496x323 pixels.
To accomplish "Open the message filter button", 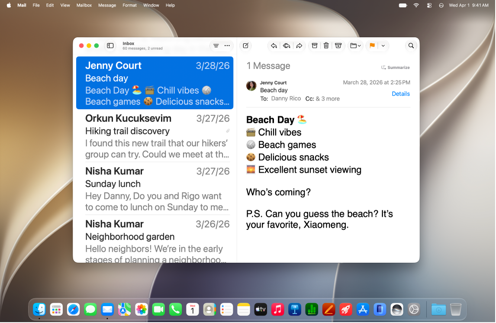I will (x=216, y=46).
